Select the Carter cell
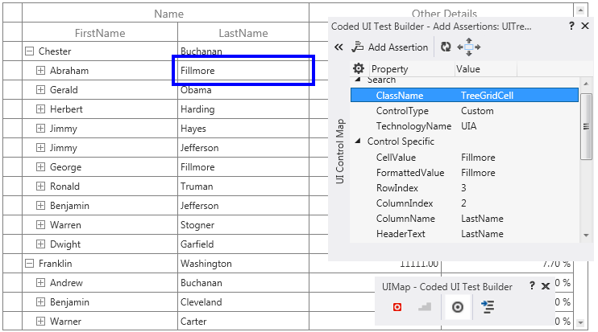 point(243,322)
